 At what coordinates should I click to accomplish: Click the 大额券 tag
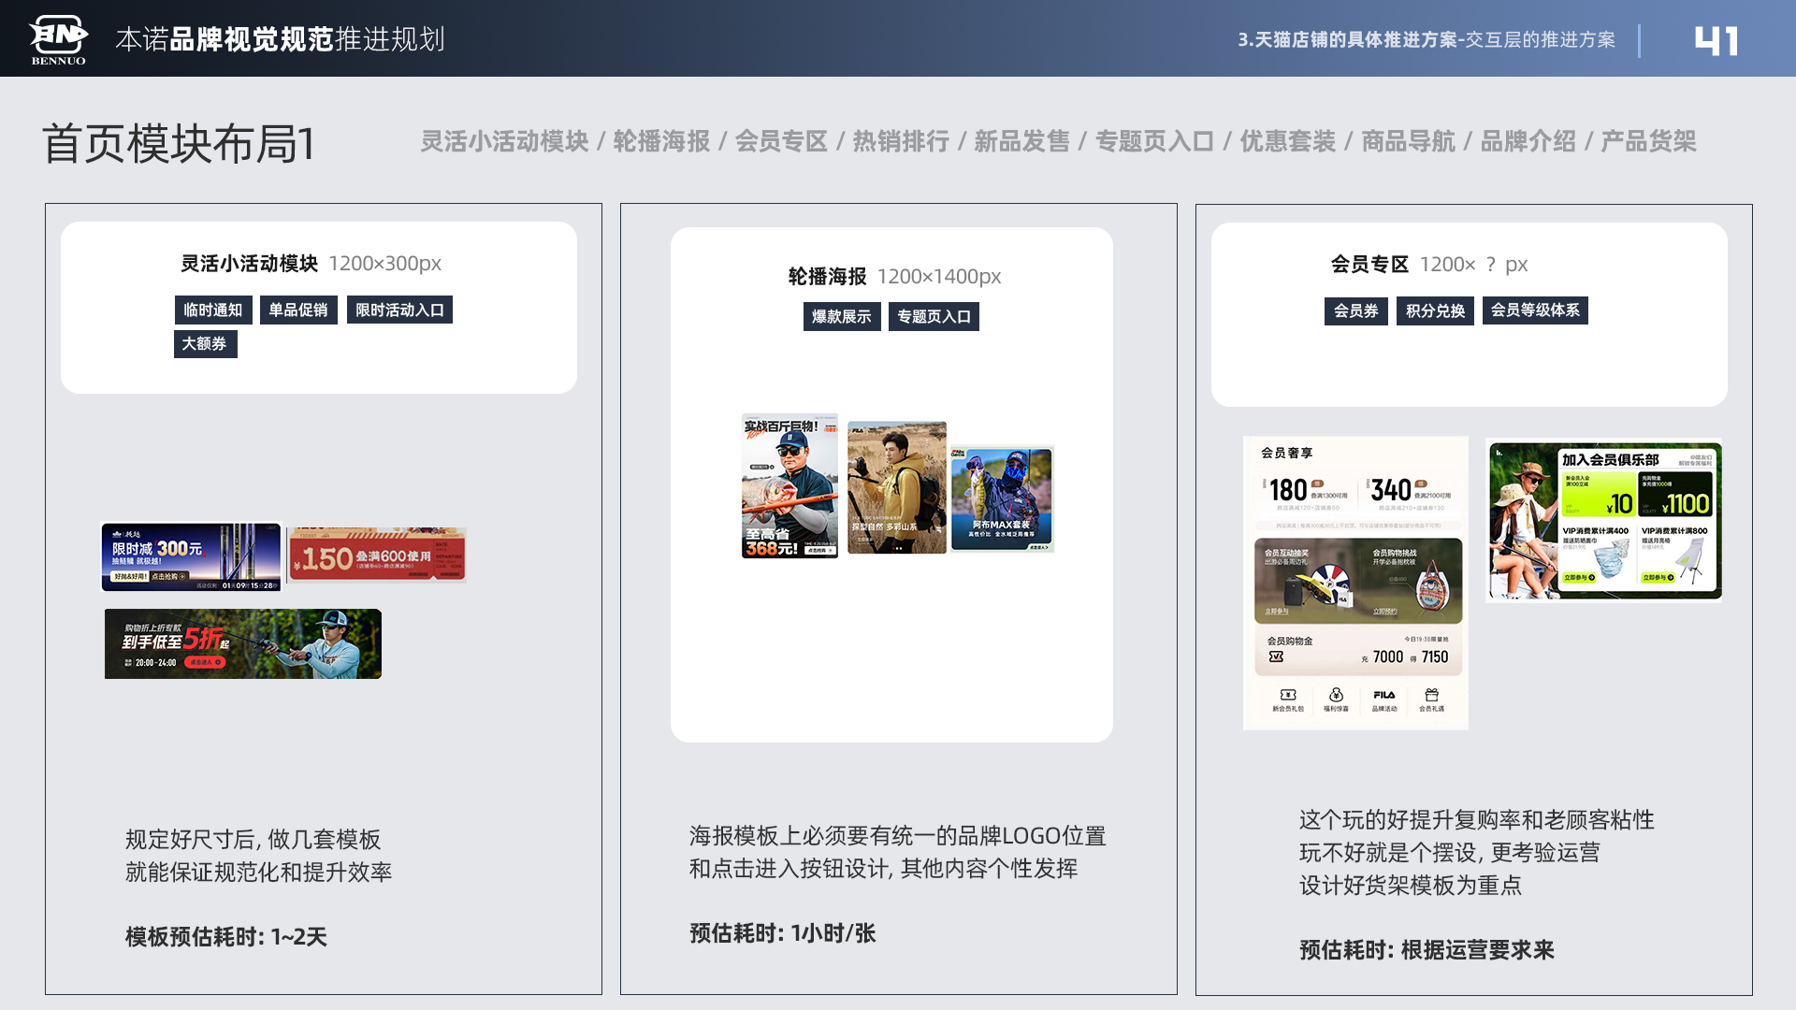coord(205,343)
